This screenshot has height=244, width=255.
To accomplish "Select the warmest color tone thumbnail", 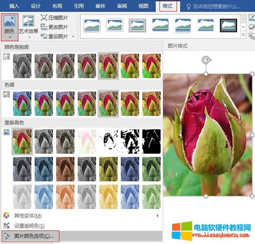I will coord(152,104).
